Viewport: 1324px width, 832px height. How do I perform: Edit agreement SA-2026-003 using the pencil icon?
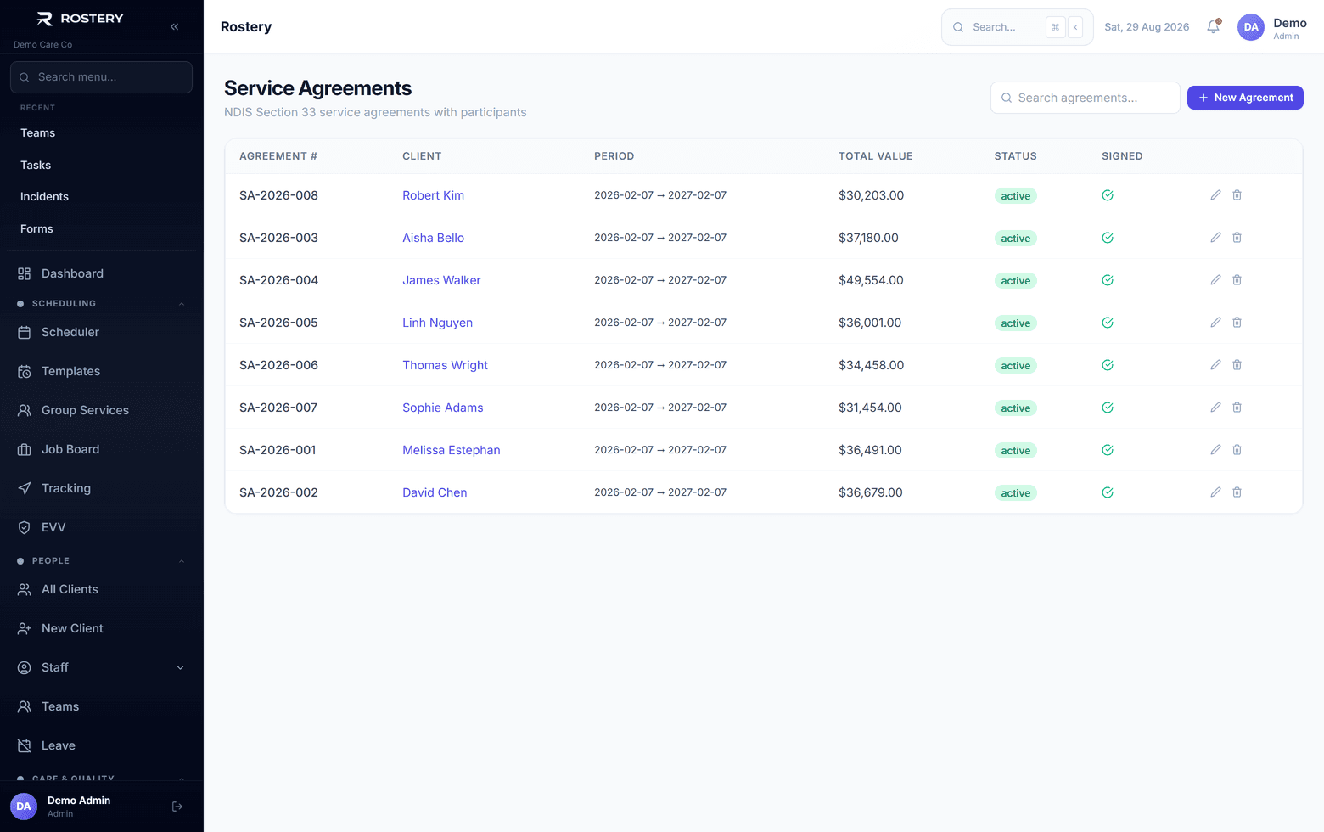1215,238
